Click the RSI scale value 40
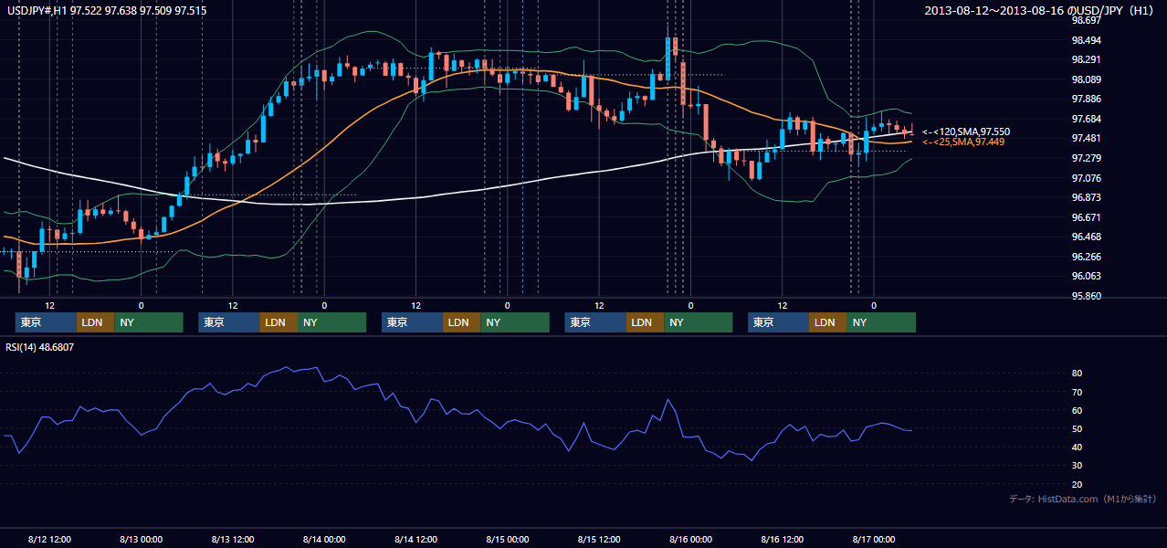The width and height of the screenshot is (1167, 548). point(1077,447)
